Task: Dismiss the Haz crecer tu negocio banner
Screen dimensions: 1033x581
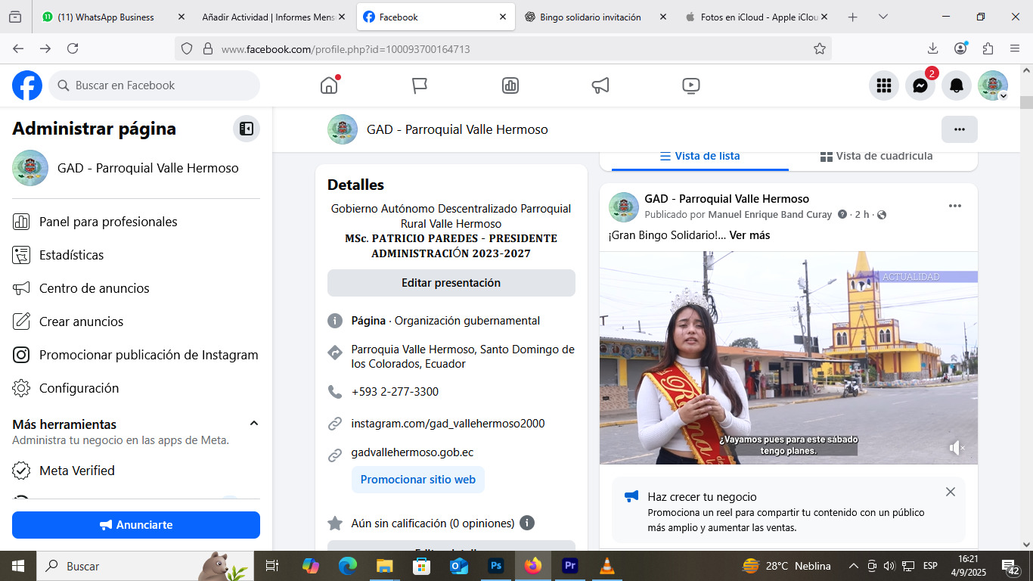Action: coord(951,492)
